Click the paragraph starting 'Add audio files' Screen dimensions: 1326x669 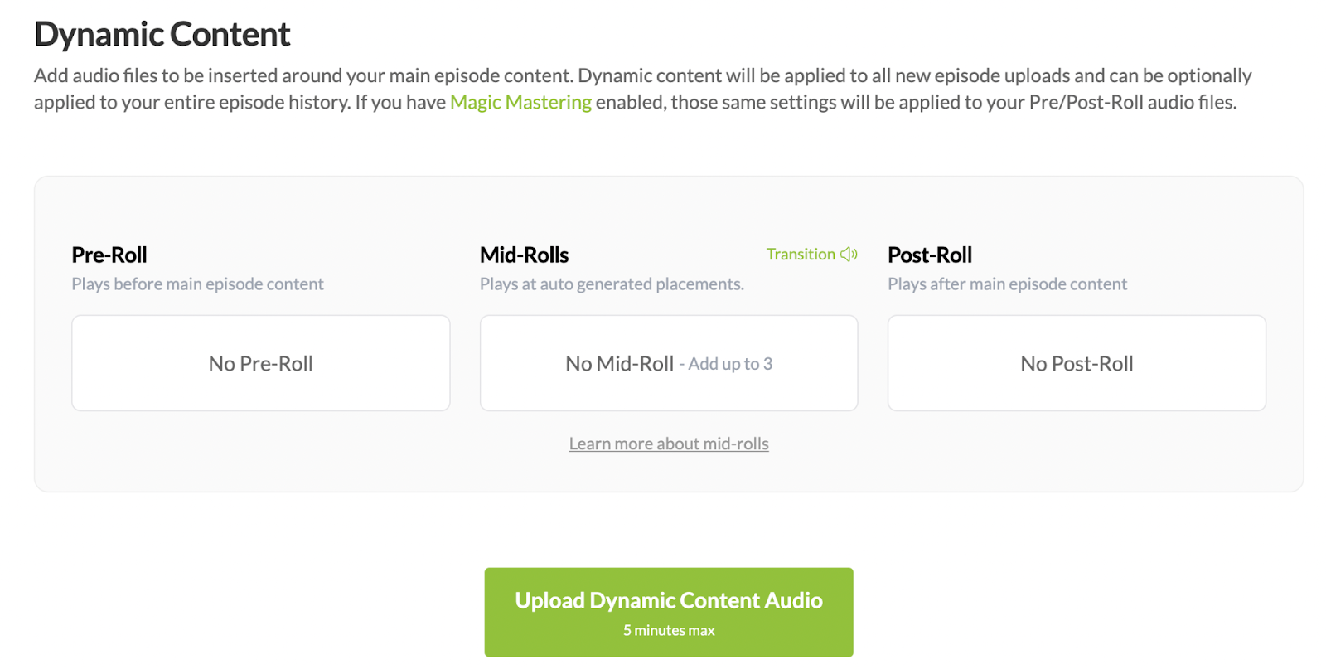tap(643, 89)
